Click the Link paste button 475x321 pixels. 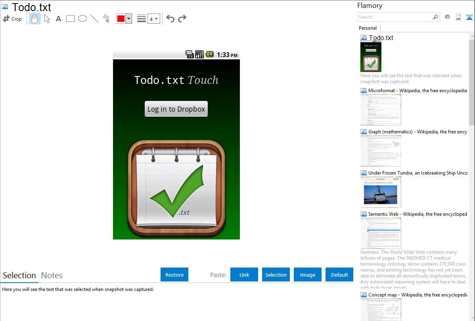coord(244,275)
